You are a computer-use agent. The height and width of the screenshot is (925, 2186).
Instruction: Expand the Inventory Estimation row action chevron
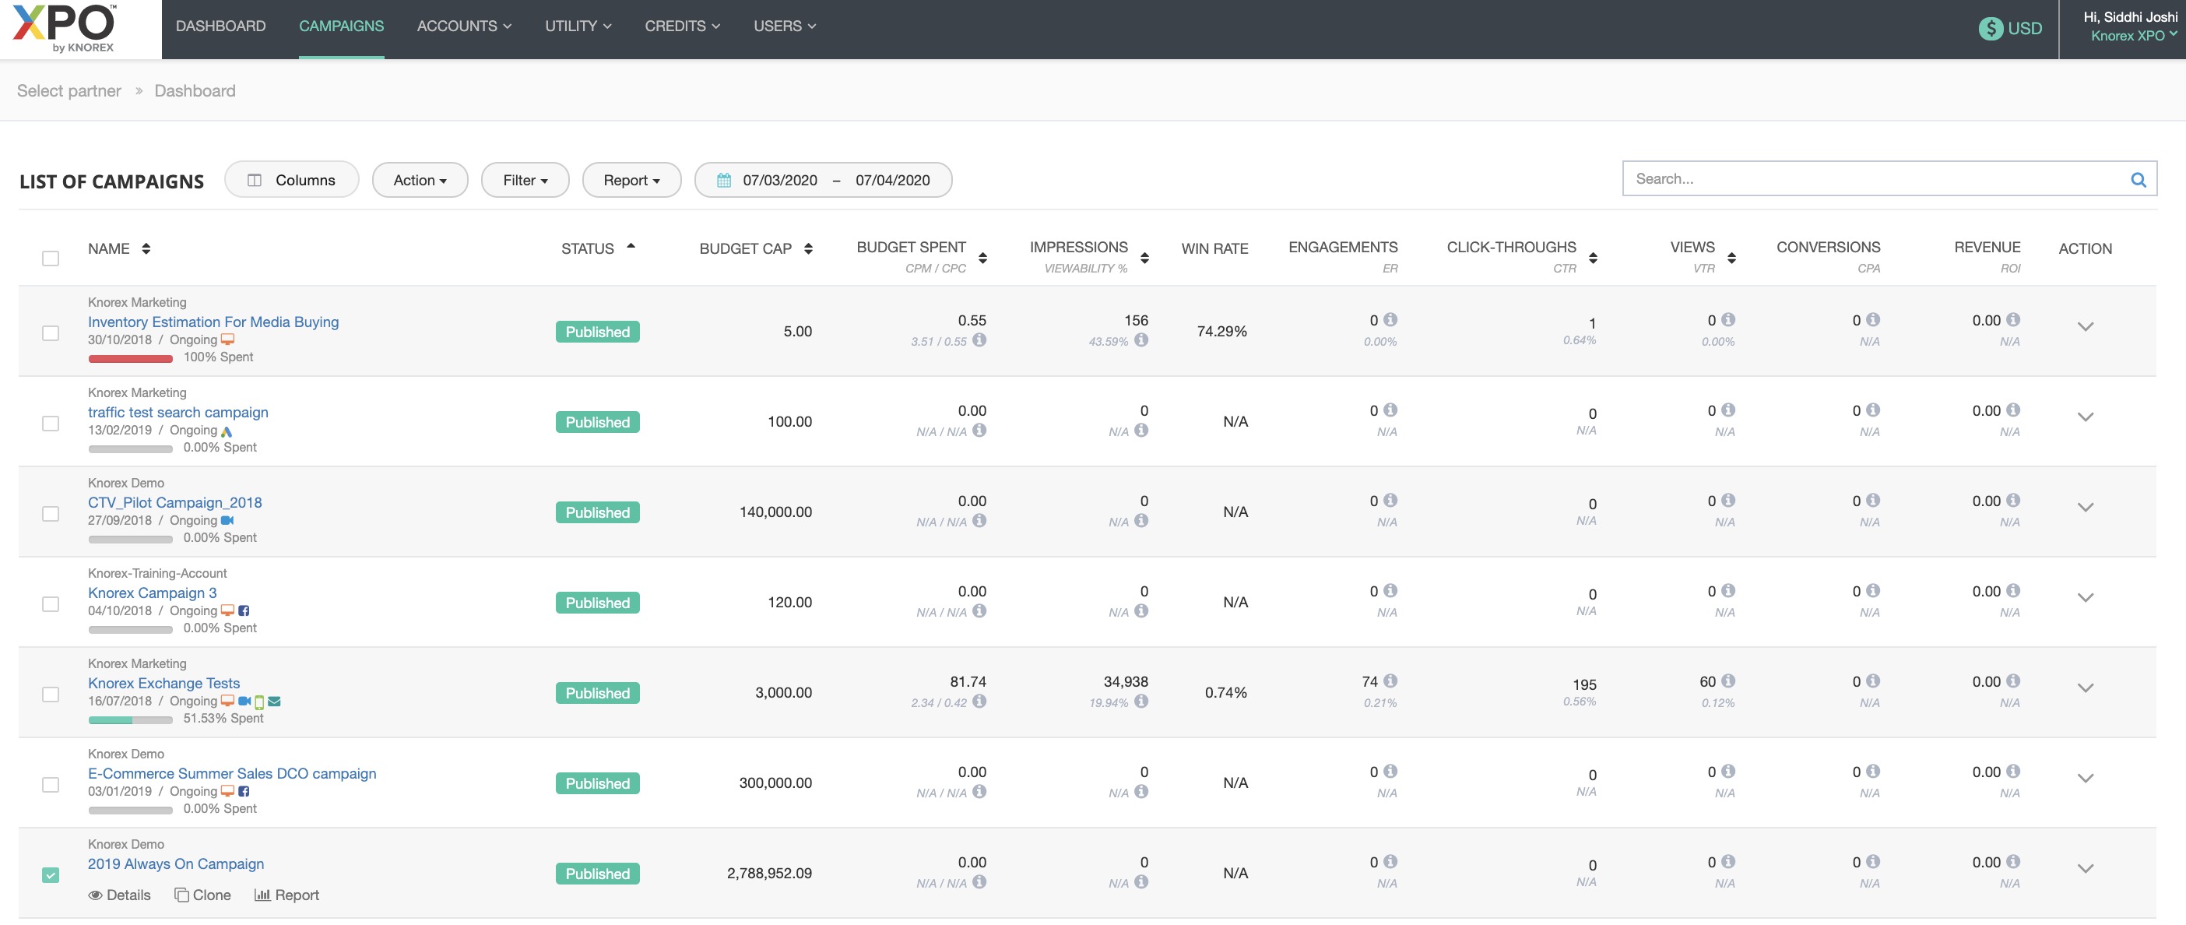click(2085, 327)
